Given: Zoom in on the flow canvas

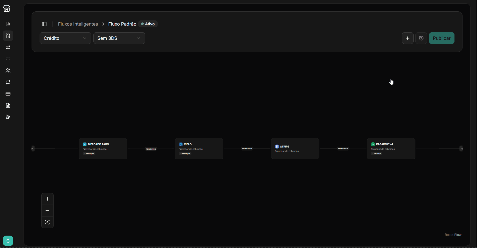Looking at the screenshot, I should 47,199.
